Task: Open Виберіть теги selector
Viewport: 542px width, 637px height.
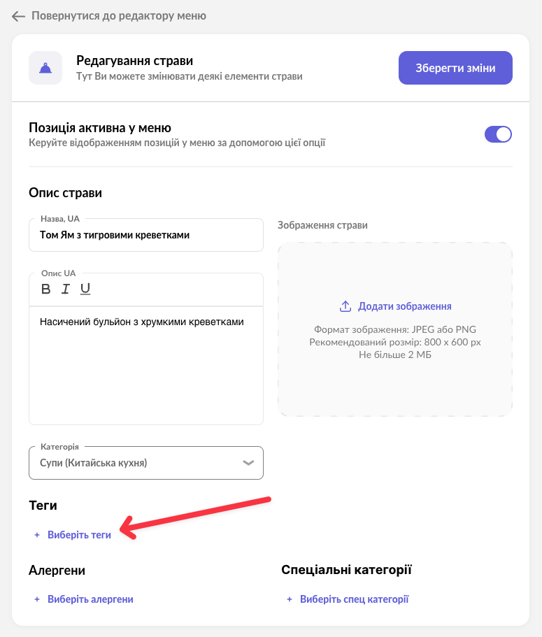Action: (79, 535)
